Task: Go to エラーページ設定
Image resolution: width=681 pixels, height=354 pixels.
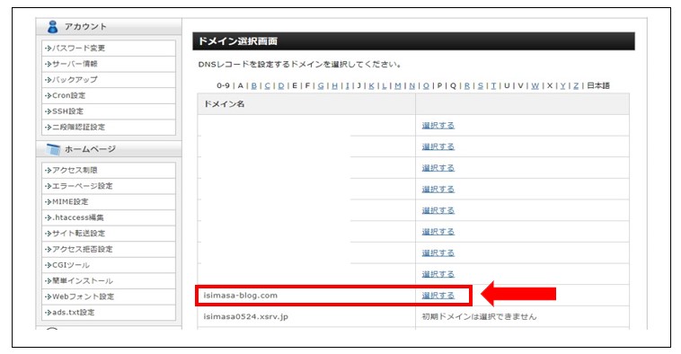Action: 82,186
